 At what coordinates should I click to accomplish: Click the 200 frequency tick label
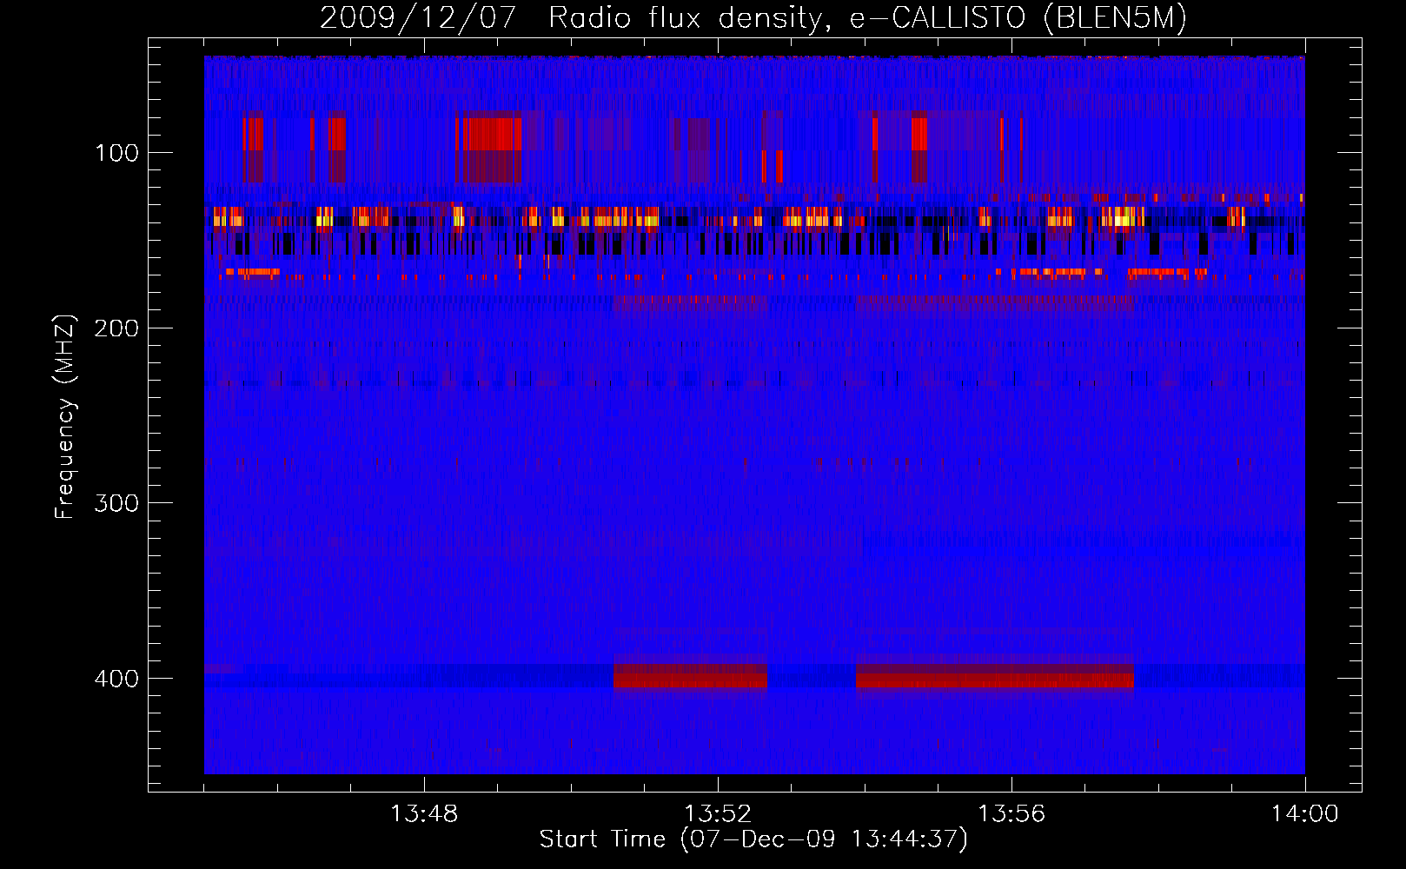click(116, 328)
